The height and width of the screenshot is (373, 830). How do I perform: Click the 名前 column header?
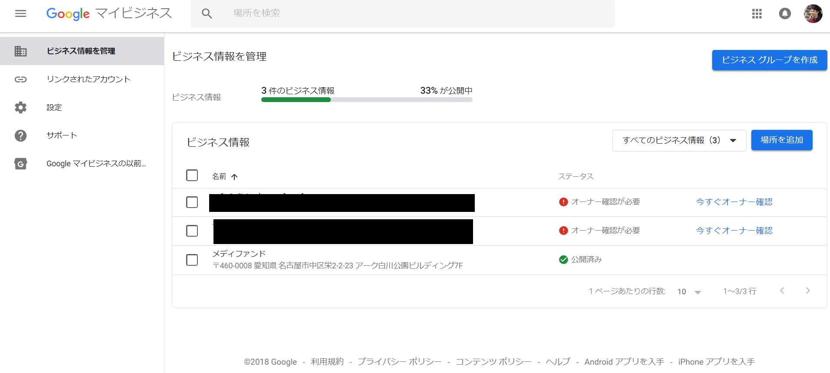coord(219,177)
